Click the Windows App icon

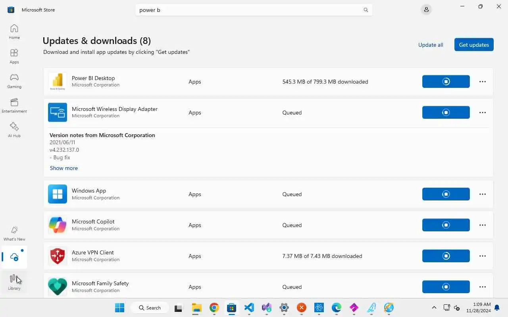58,194
